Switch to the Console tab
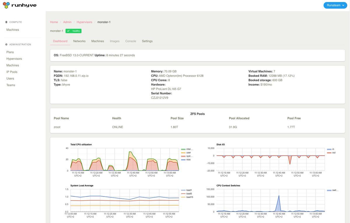This screenshot has width=350, height=223. click(131, 41)
